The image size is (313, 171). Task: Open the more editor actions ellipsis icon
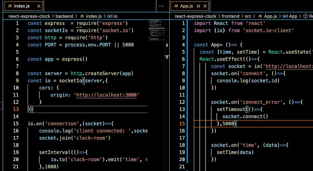[x=161, y=6]
